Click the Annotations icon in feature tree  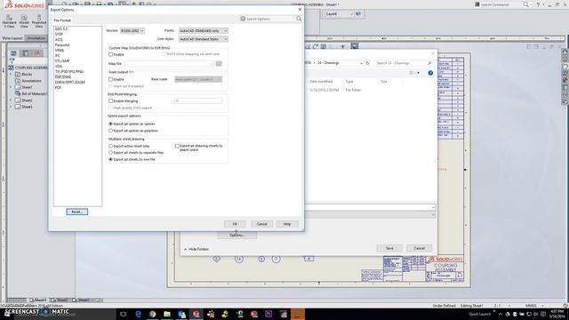tap(18, 81)
